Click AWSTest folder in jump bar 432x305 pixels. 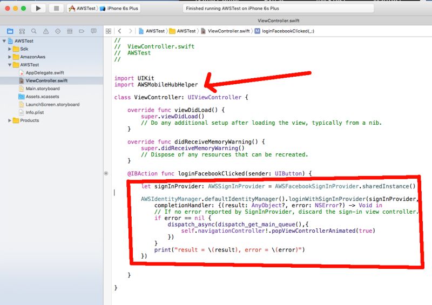[x=183, y=31]
